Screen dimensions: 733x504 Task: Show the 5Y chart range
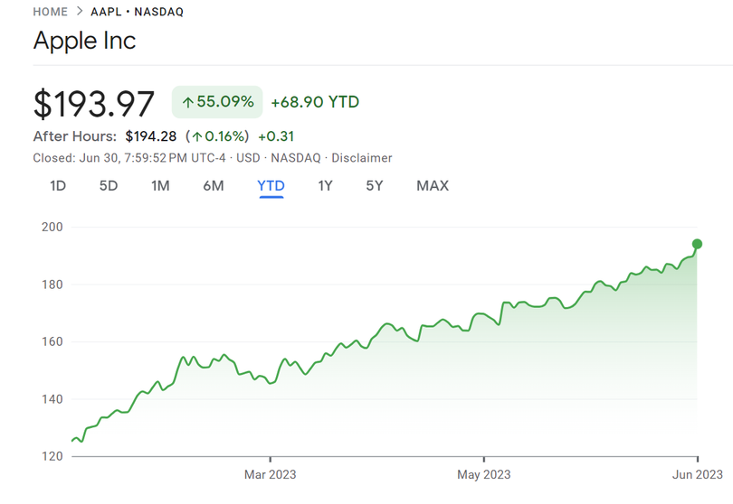pos(375,186)
